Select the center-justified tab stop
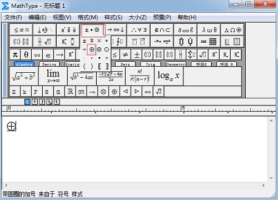278x200 pixels. point(34,102)
